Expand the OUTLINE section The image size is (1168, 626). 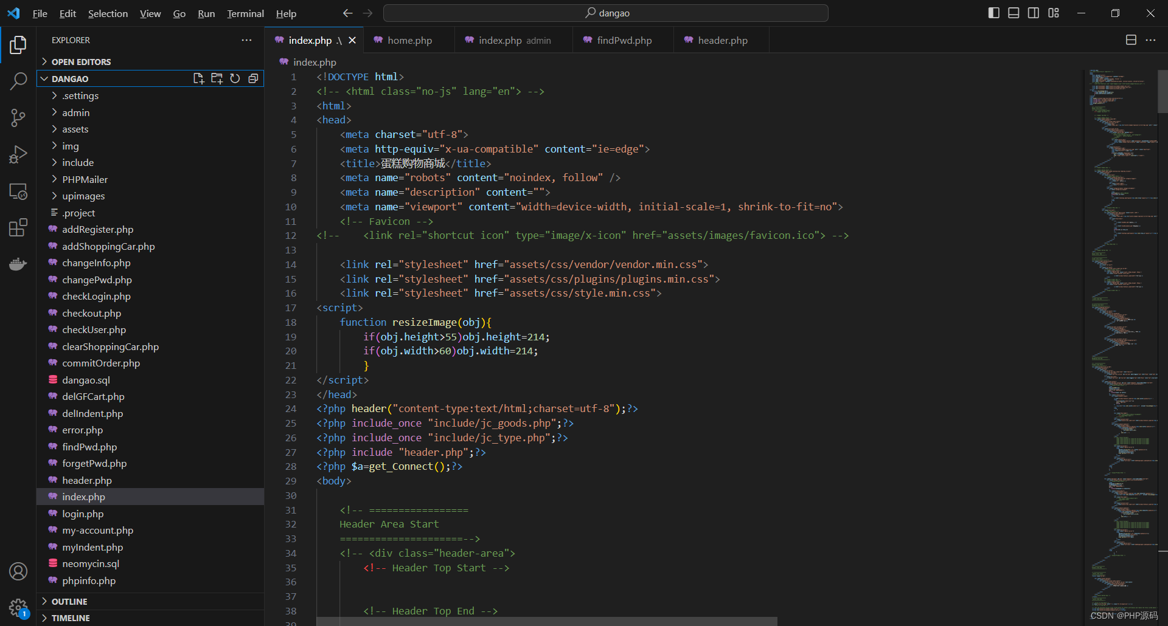tap(150, 601)
